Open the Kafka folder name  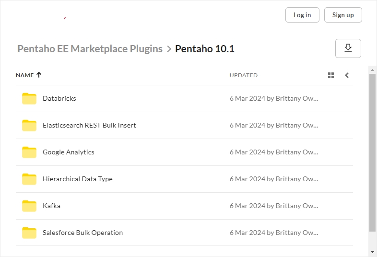click(x=51, y=206)
